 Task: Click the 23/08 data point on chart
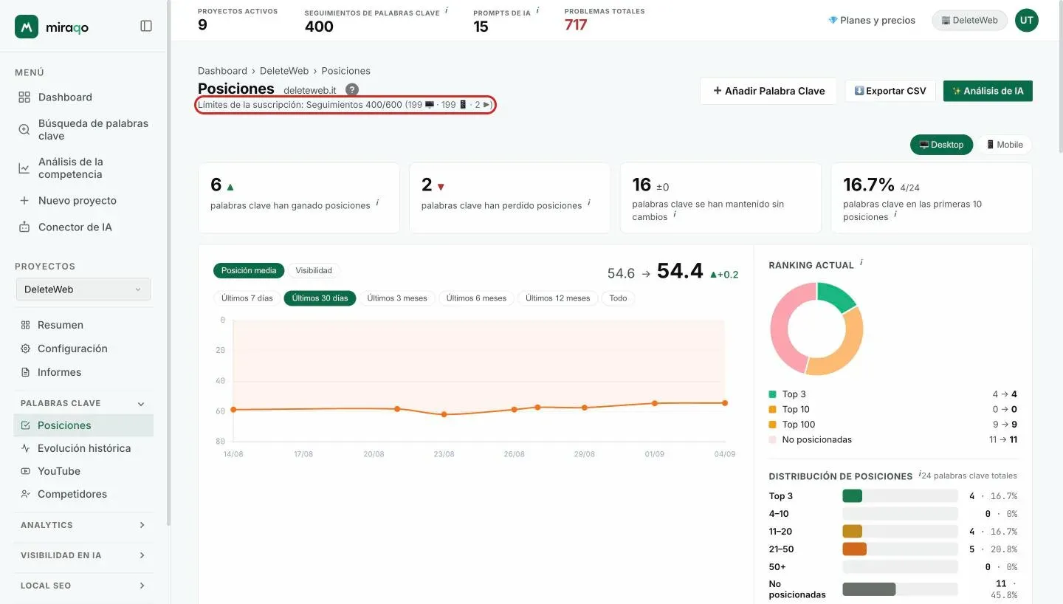point(444,414)
